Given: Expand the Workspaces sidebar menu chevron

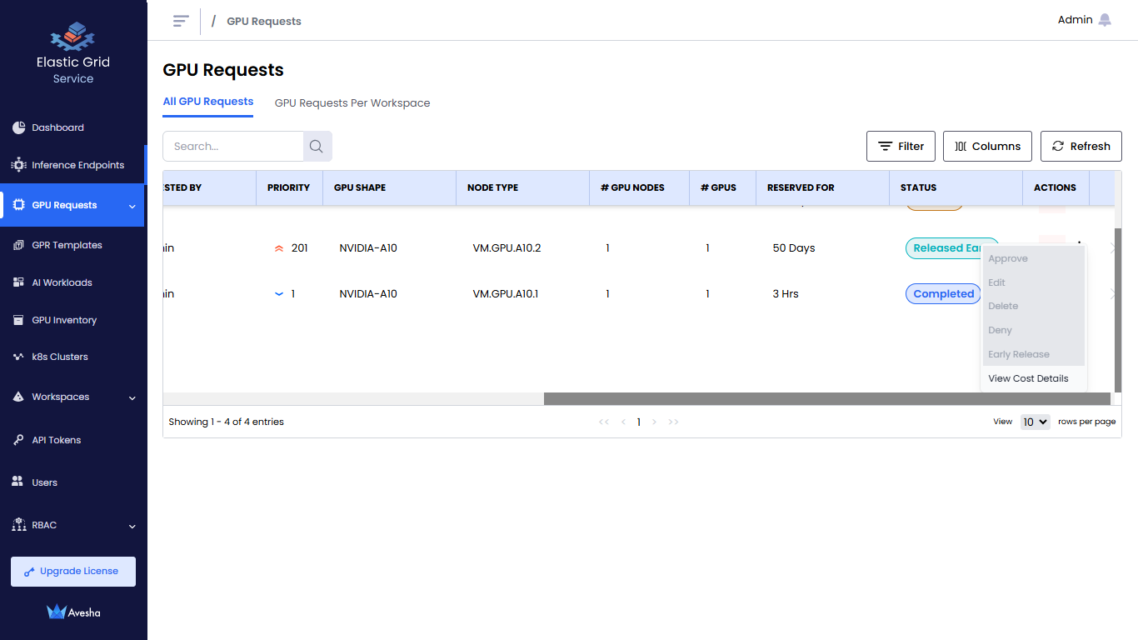Looking at the screenshot, I should pyautogui.click(x=132, y=397).
